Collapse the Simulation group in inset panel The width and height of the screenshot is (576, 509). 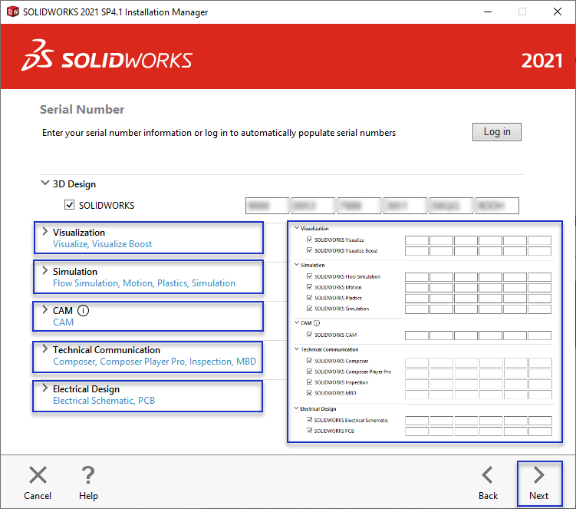tap(297, 264)
